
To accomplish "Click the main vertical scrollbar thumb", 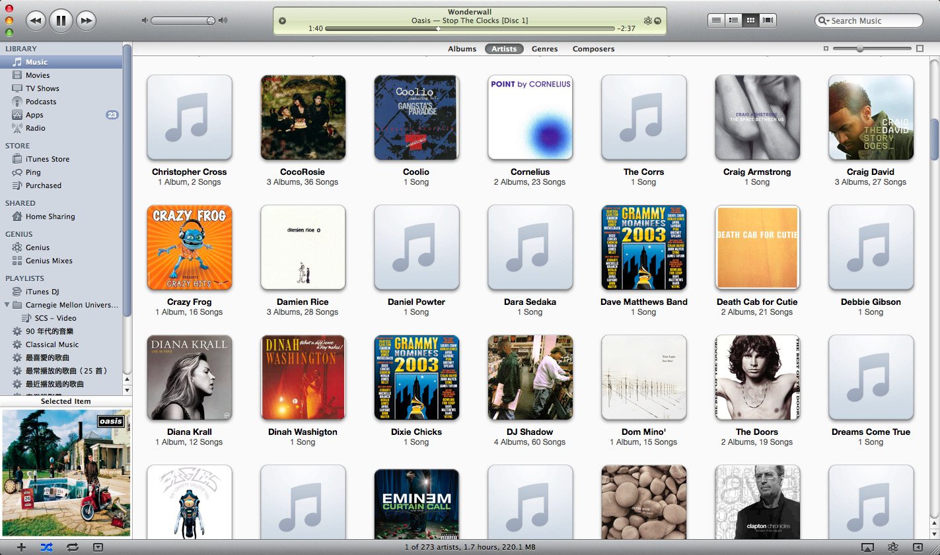I will (934, 139).
